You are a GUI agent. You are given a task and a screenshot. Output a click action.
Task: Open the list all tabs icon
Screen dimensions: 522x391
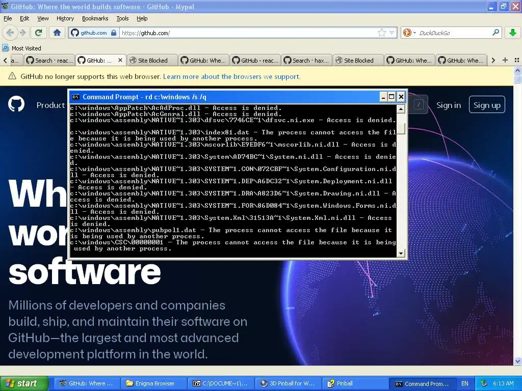coord(517,60)
